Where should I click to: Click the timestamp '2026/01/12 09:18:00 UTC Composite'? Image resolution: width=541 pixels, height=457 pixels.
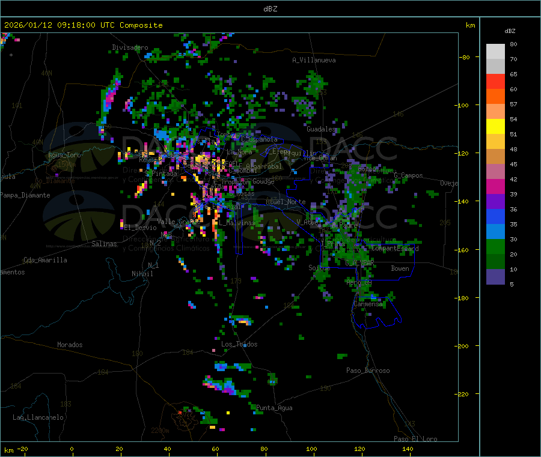pyautogui.click(x=83, y=25)
